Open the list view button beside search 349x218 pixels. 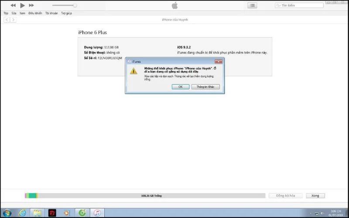252,5
